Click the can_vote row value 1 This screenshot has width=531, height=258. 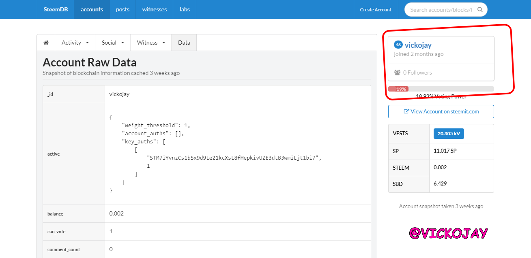tap(111, 232)
